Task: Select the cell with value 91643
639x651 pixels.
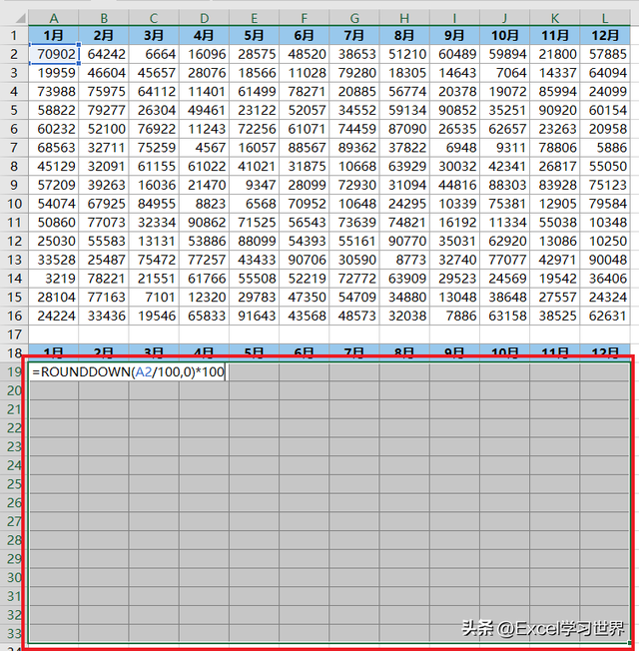Action: pyautogui.click(x=255, y=316)
